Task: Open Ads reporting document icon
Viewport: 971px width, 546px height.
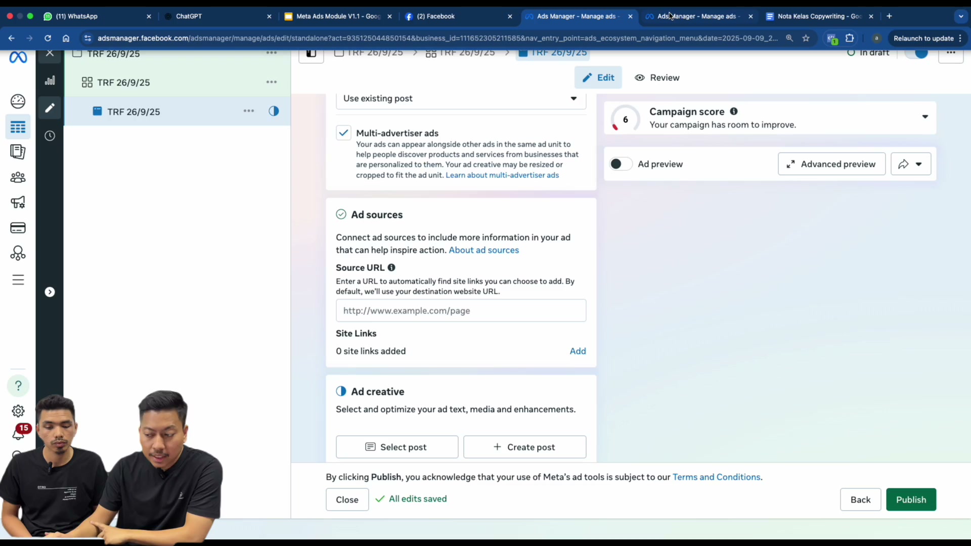Action: [x=18, y=152]
